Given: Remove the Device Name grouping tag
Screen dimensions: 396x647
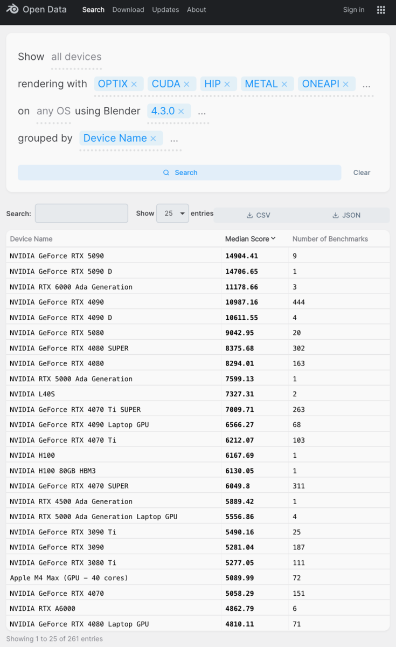Looking at the screenshot, I should click(153, 139).
